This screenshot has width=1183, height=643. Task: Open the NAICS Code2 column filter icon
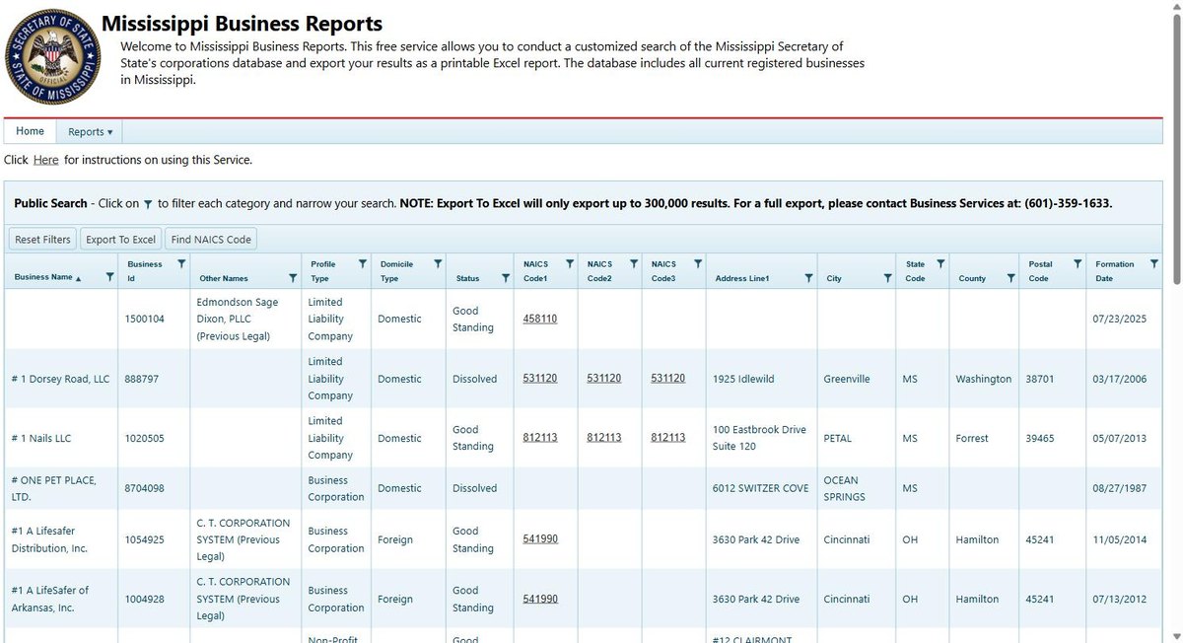click(x=634, y=264)
